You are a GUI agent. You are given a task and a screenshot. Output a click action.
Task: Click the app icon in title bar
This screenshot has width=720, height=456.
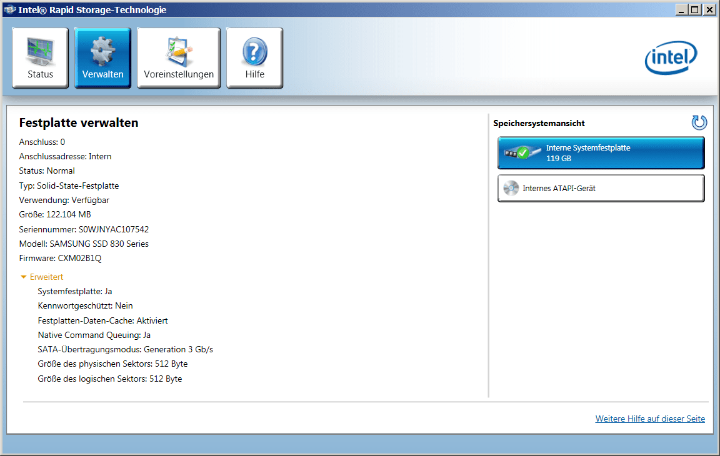pos(9,9)
